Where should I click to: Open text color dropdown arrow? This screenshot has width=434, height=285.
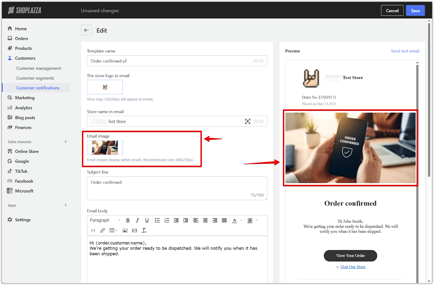pyautogui.click(x=241, y=220)
